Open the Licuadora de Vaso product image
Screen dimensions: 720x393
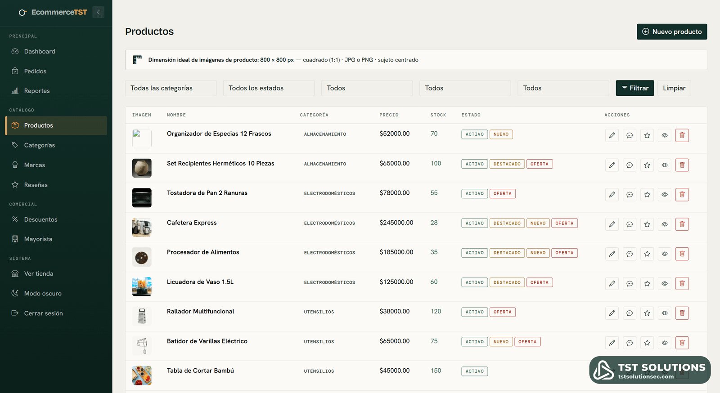tap(142, 287)
